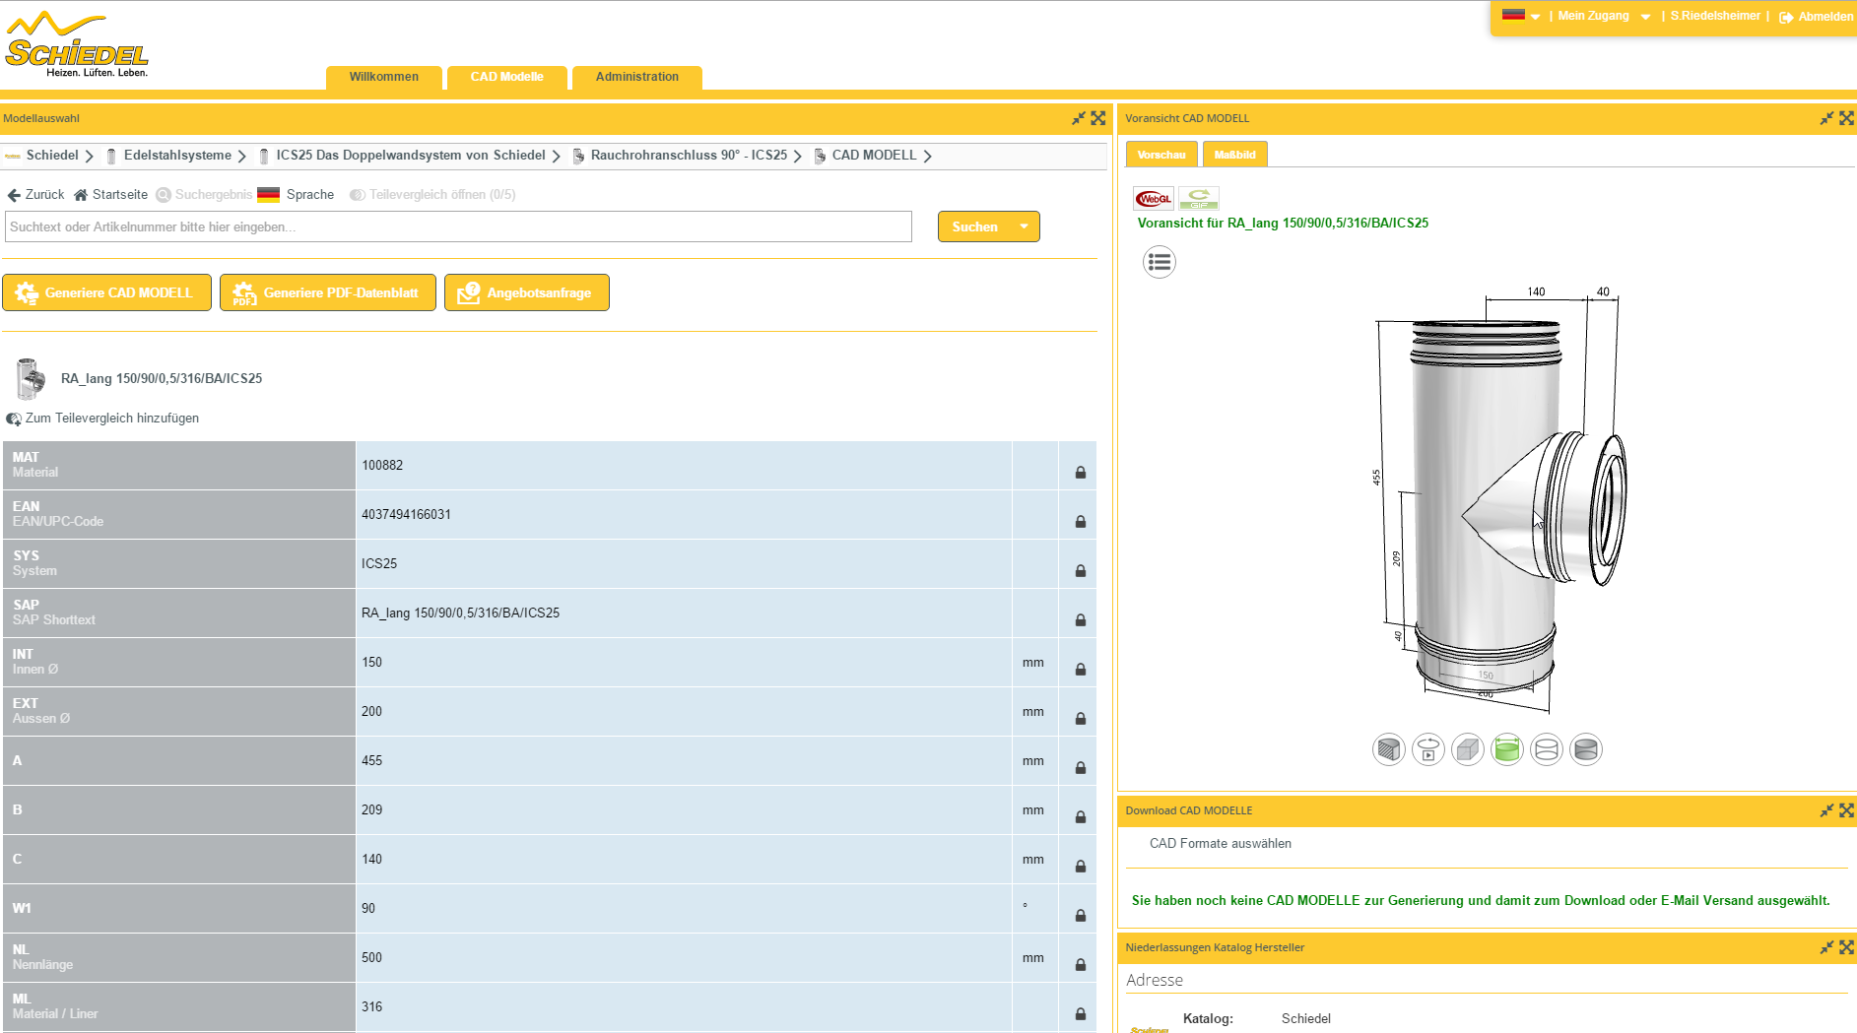Click the lock icon in the MAT row
The image size is (1857, 1033).
pos(1080,473)
